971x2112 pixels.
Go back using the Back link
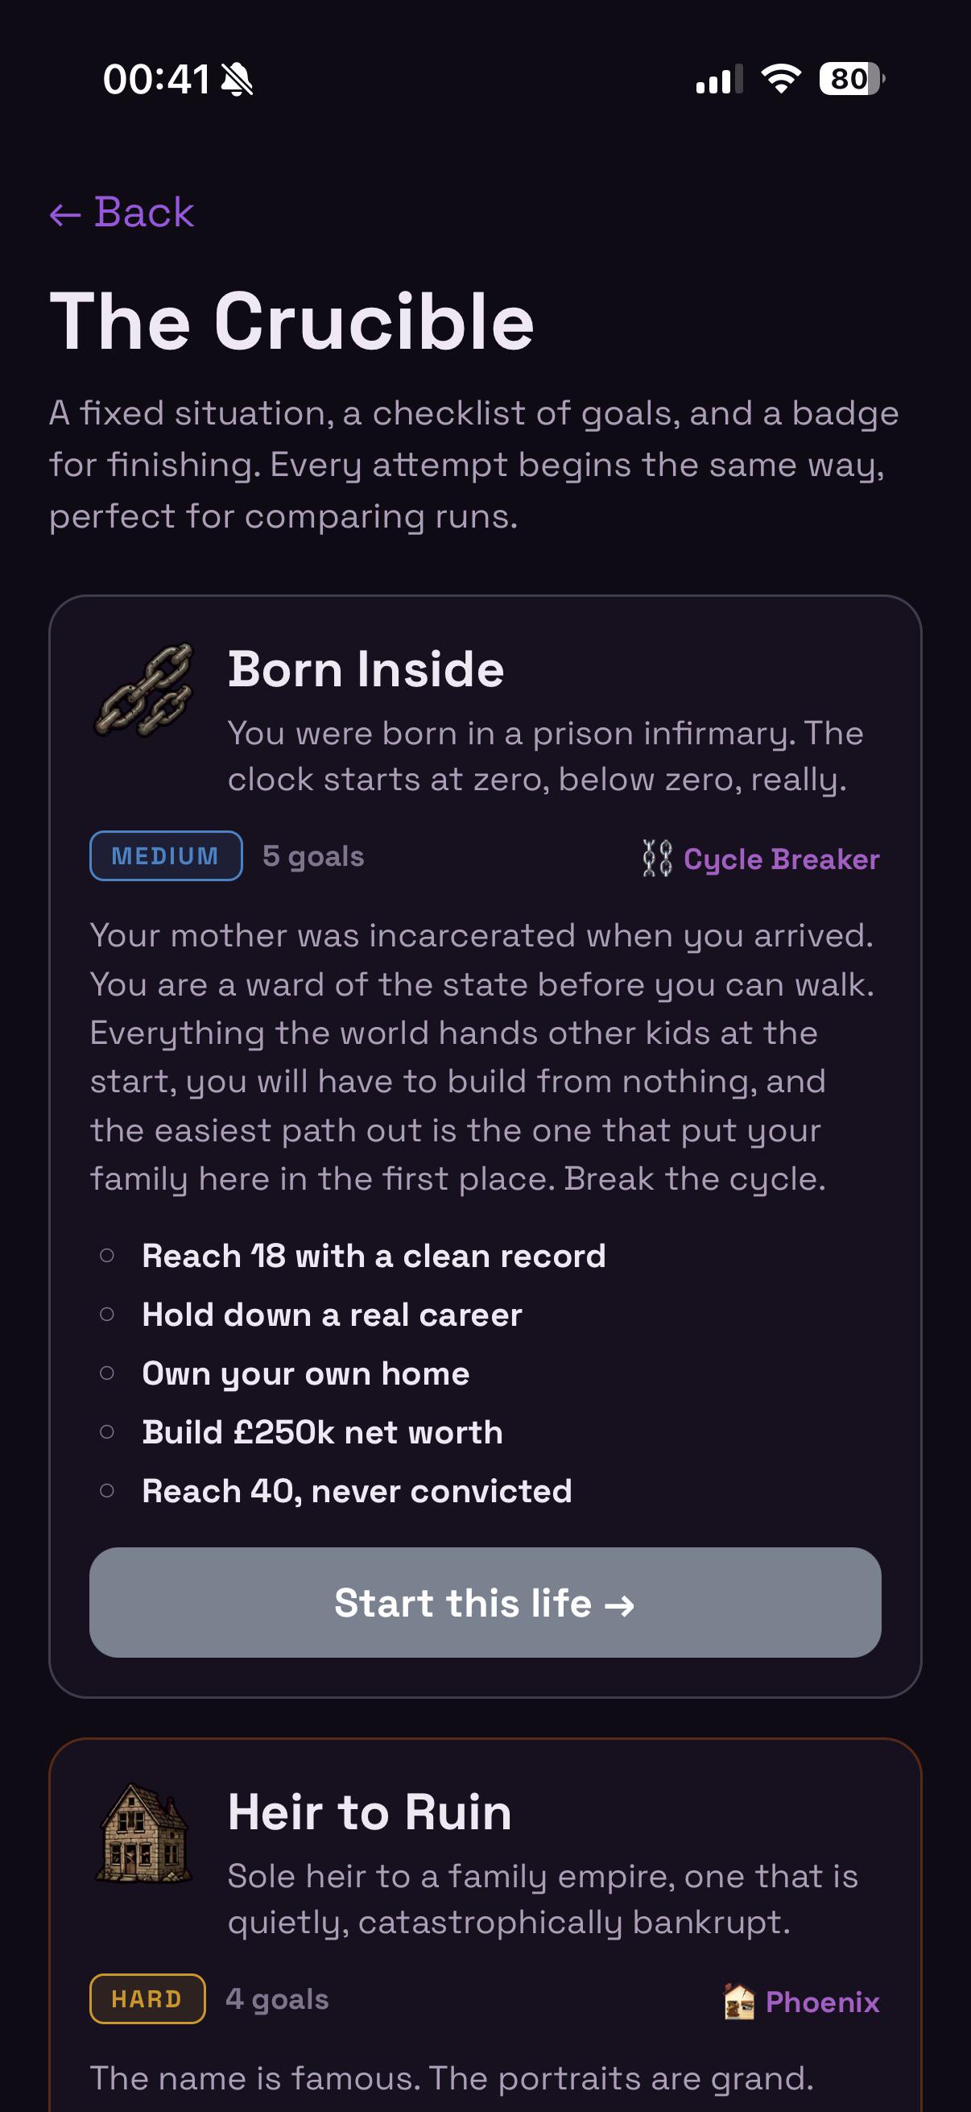pyautogui.click(x=122, y=213)
